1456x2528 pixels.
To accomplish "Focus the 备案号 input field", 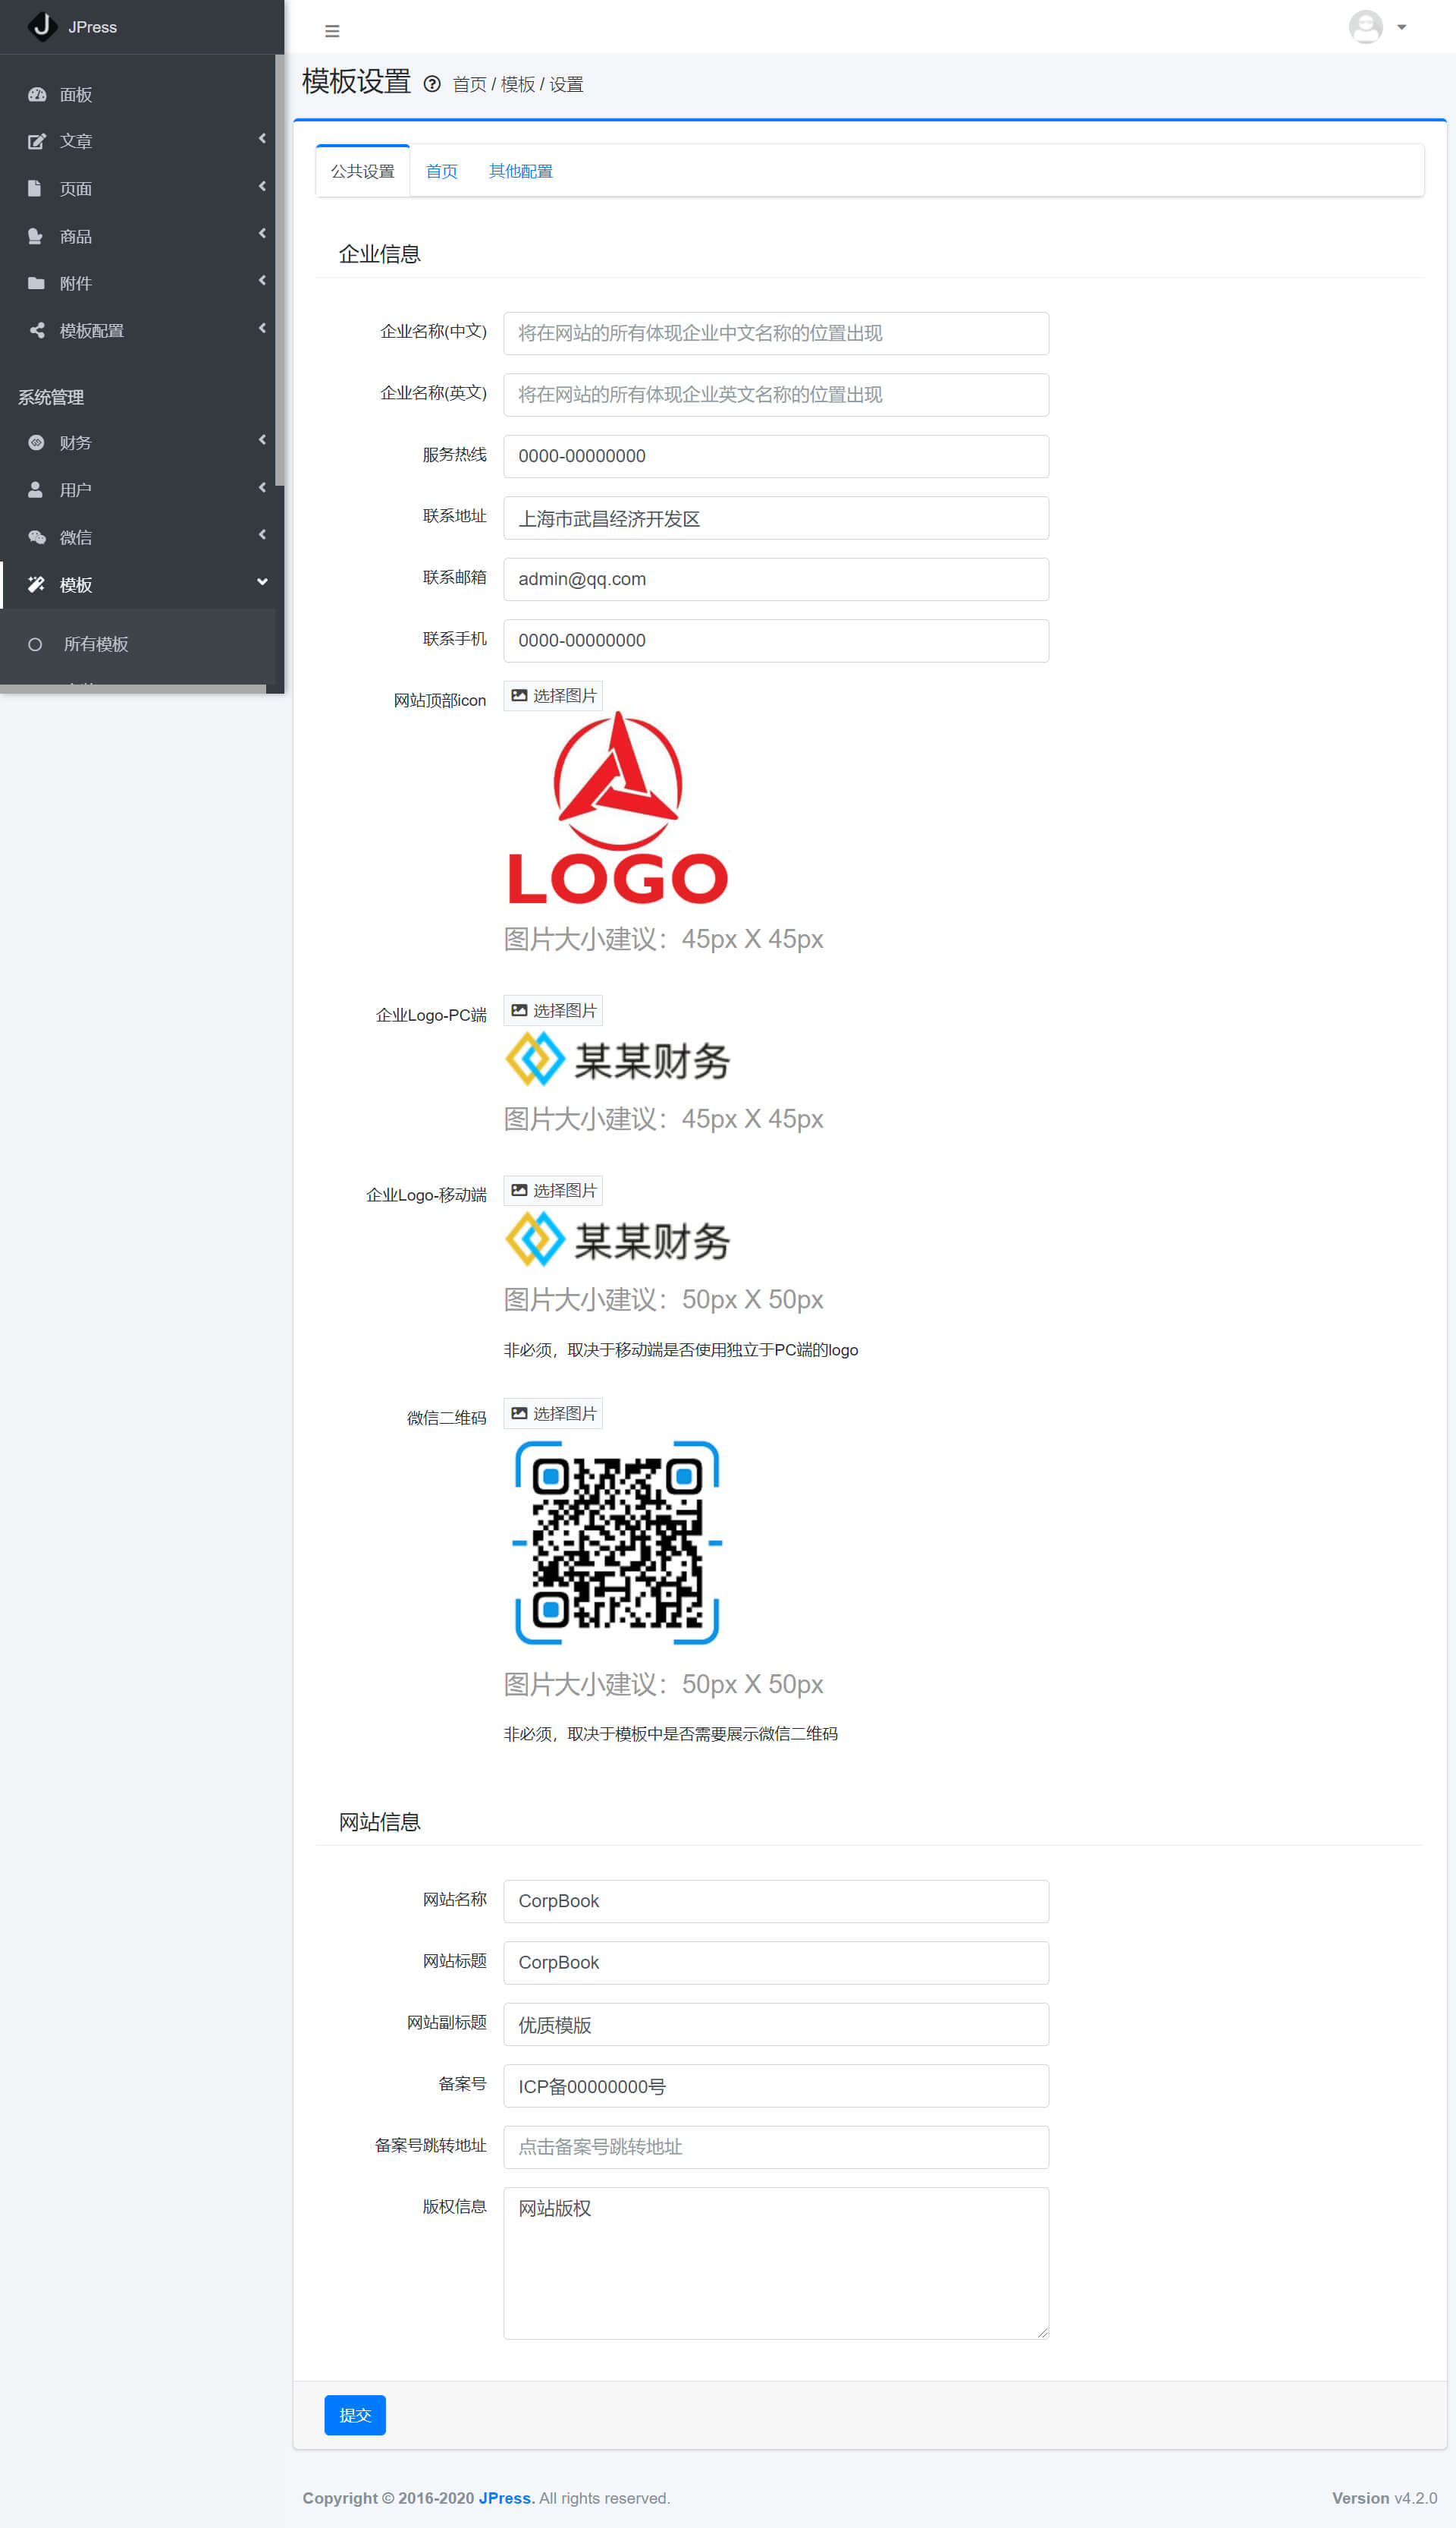I will click(x=776, y=2086).
